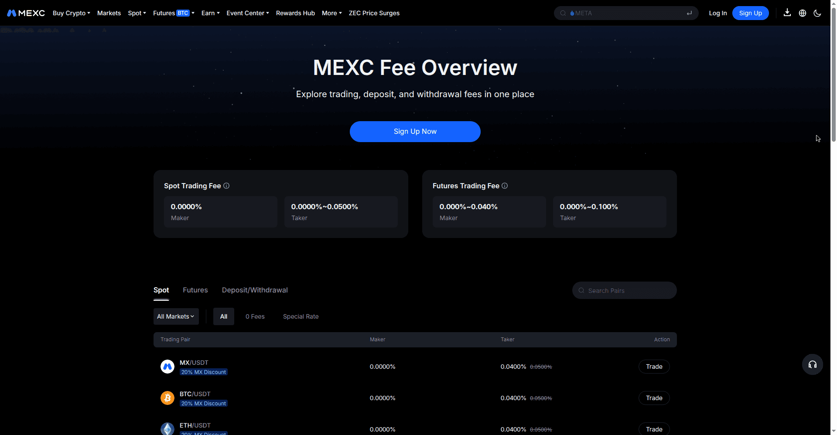The height and width of the screenshot is (435, 837).
Task: Click Trade for ETH/USDT
Action: click(x=654, y=429)
